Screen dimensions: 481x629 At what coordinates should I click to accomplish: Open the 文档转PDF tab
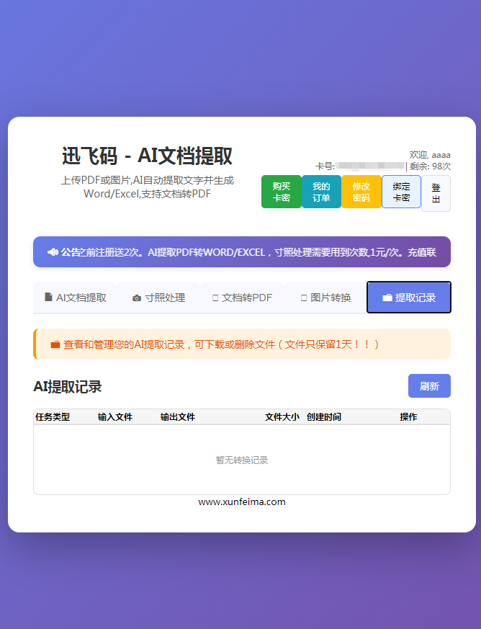tap(242, 298)
